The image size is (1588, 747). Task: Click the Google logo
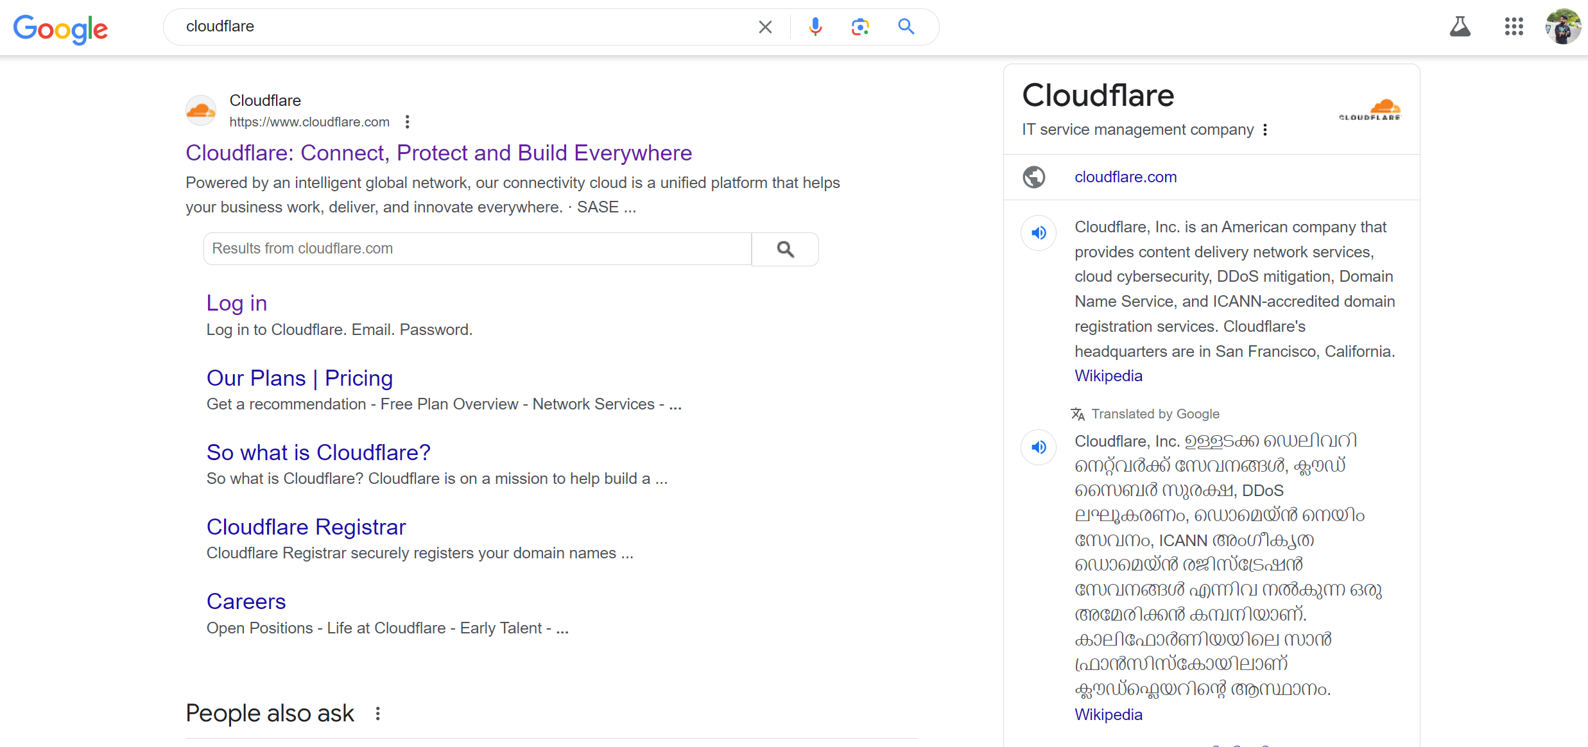60,28
